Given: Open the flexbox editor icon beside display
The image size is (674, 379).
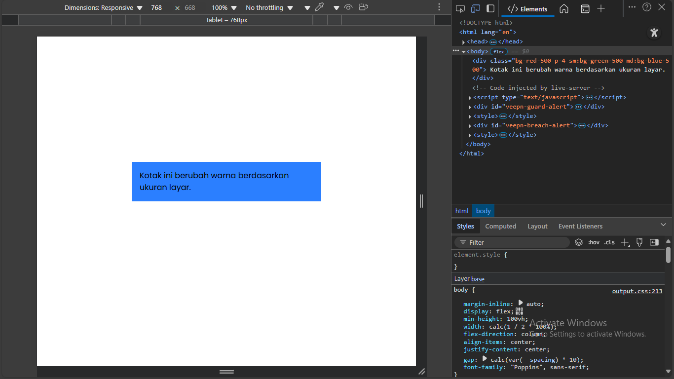Looking at the screenshot, I should tap(519, 311).
